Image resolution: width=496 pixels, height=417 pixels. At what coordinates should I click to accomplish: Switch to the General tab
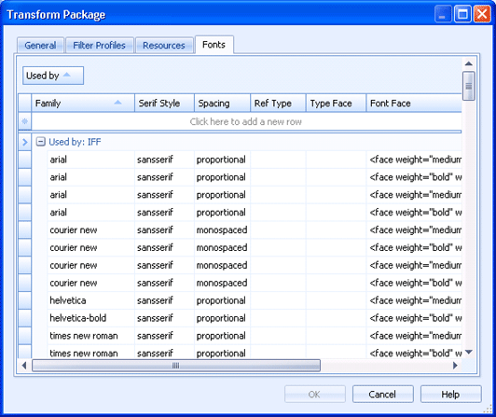point(40,46)
